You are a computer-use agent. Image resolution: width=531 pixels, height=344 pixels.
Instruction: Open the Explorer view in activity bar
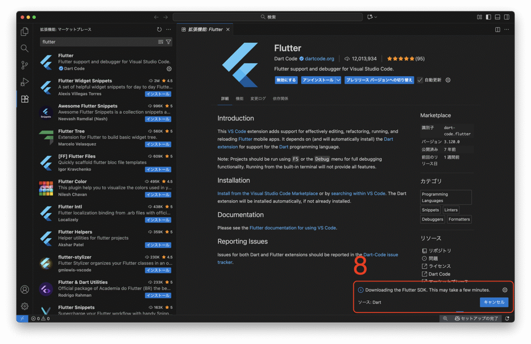click(x=24, y=32)
